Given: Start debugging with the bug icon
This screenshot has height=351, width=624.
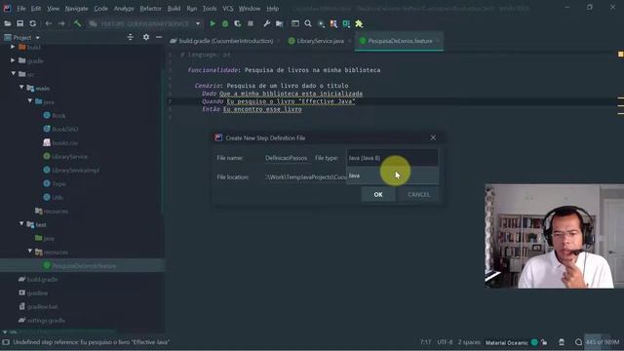Looking at the screenshot, I should click(225, 23).
